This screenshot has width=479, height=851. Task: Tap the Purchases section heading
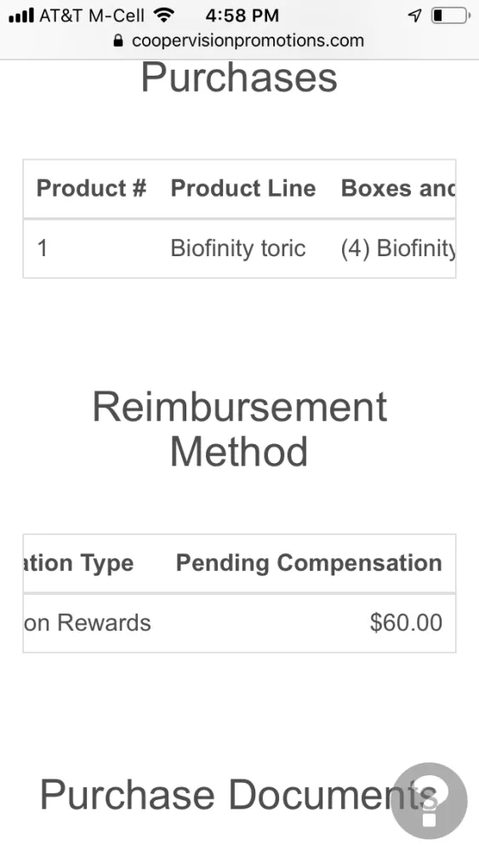point(239,77)
